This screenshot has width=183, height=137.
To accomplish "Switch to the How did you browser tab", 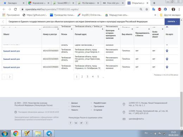I will click(x=113, y=3).
